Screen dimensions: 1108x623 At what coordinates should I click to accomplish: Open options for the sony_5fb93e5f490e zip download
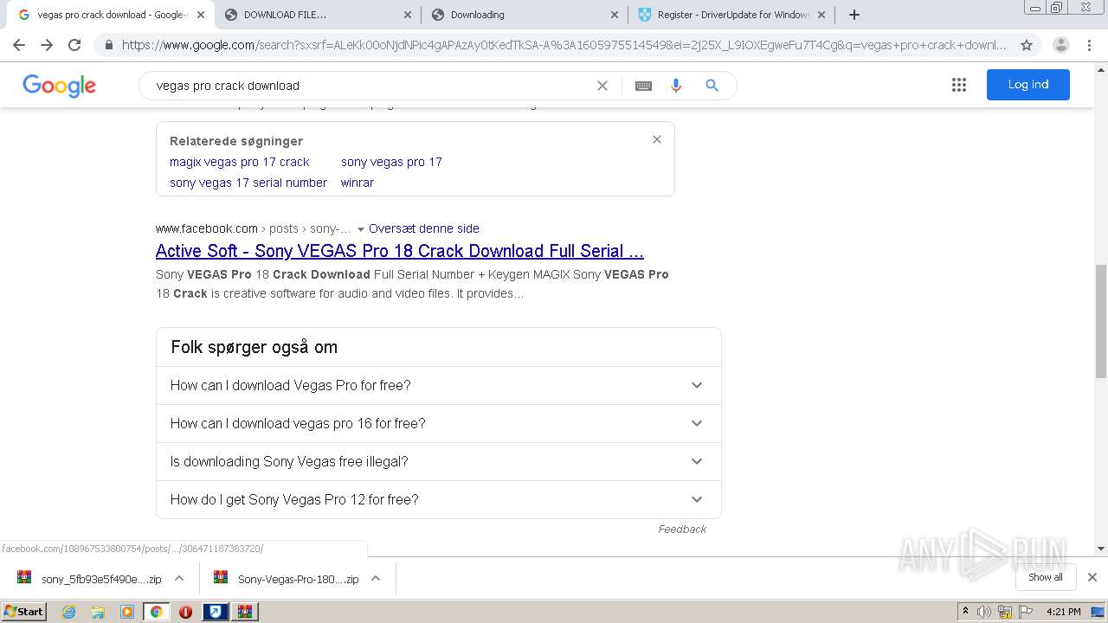[179, 579]
